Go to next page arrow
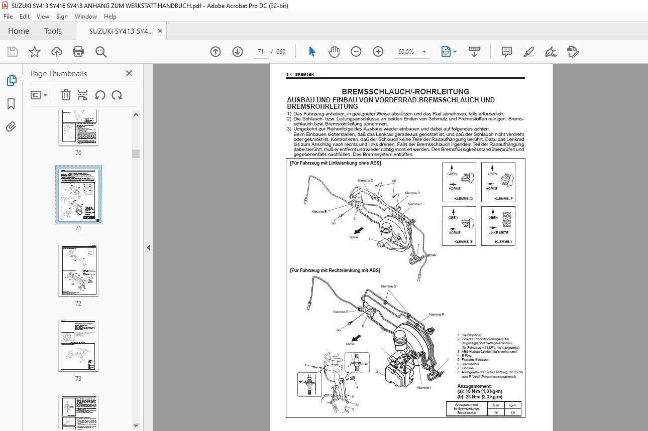648x431 pixels. 238,52
